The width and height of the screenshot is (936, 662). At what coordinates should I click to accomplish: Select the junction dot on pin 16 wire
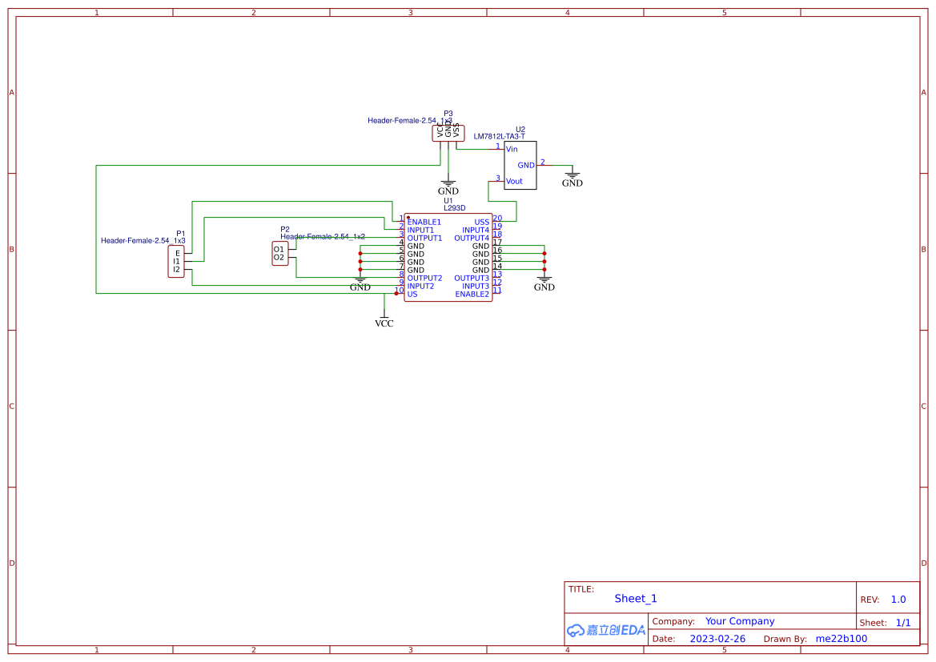pos(544,254)
